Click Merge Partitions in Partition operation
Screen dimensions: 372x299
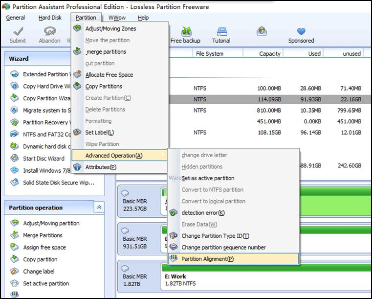(x=43, y=235)
